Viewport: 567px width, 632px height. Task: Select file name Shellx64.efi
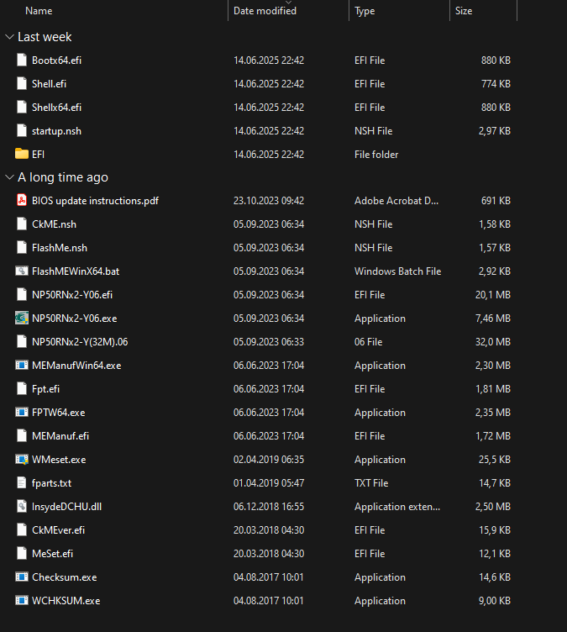point(57,108)
